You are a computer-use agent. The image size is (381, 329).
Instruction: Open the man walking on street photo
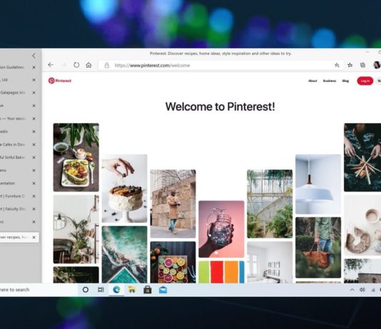[173, 204]
